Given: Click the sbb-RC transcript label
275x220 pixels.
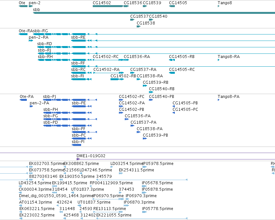Looking at the screenshot, I should pos(79,70).
